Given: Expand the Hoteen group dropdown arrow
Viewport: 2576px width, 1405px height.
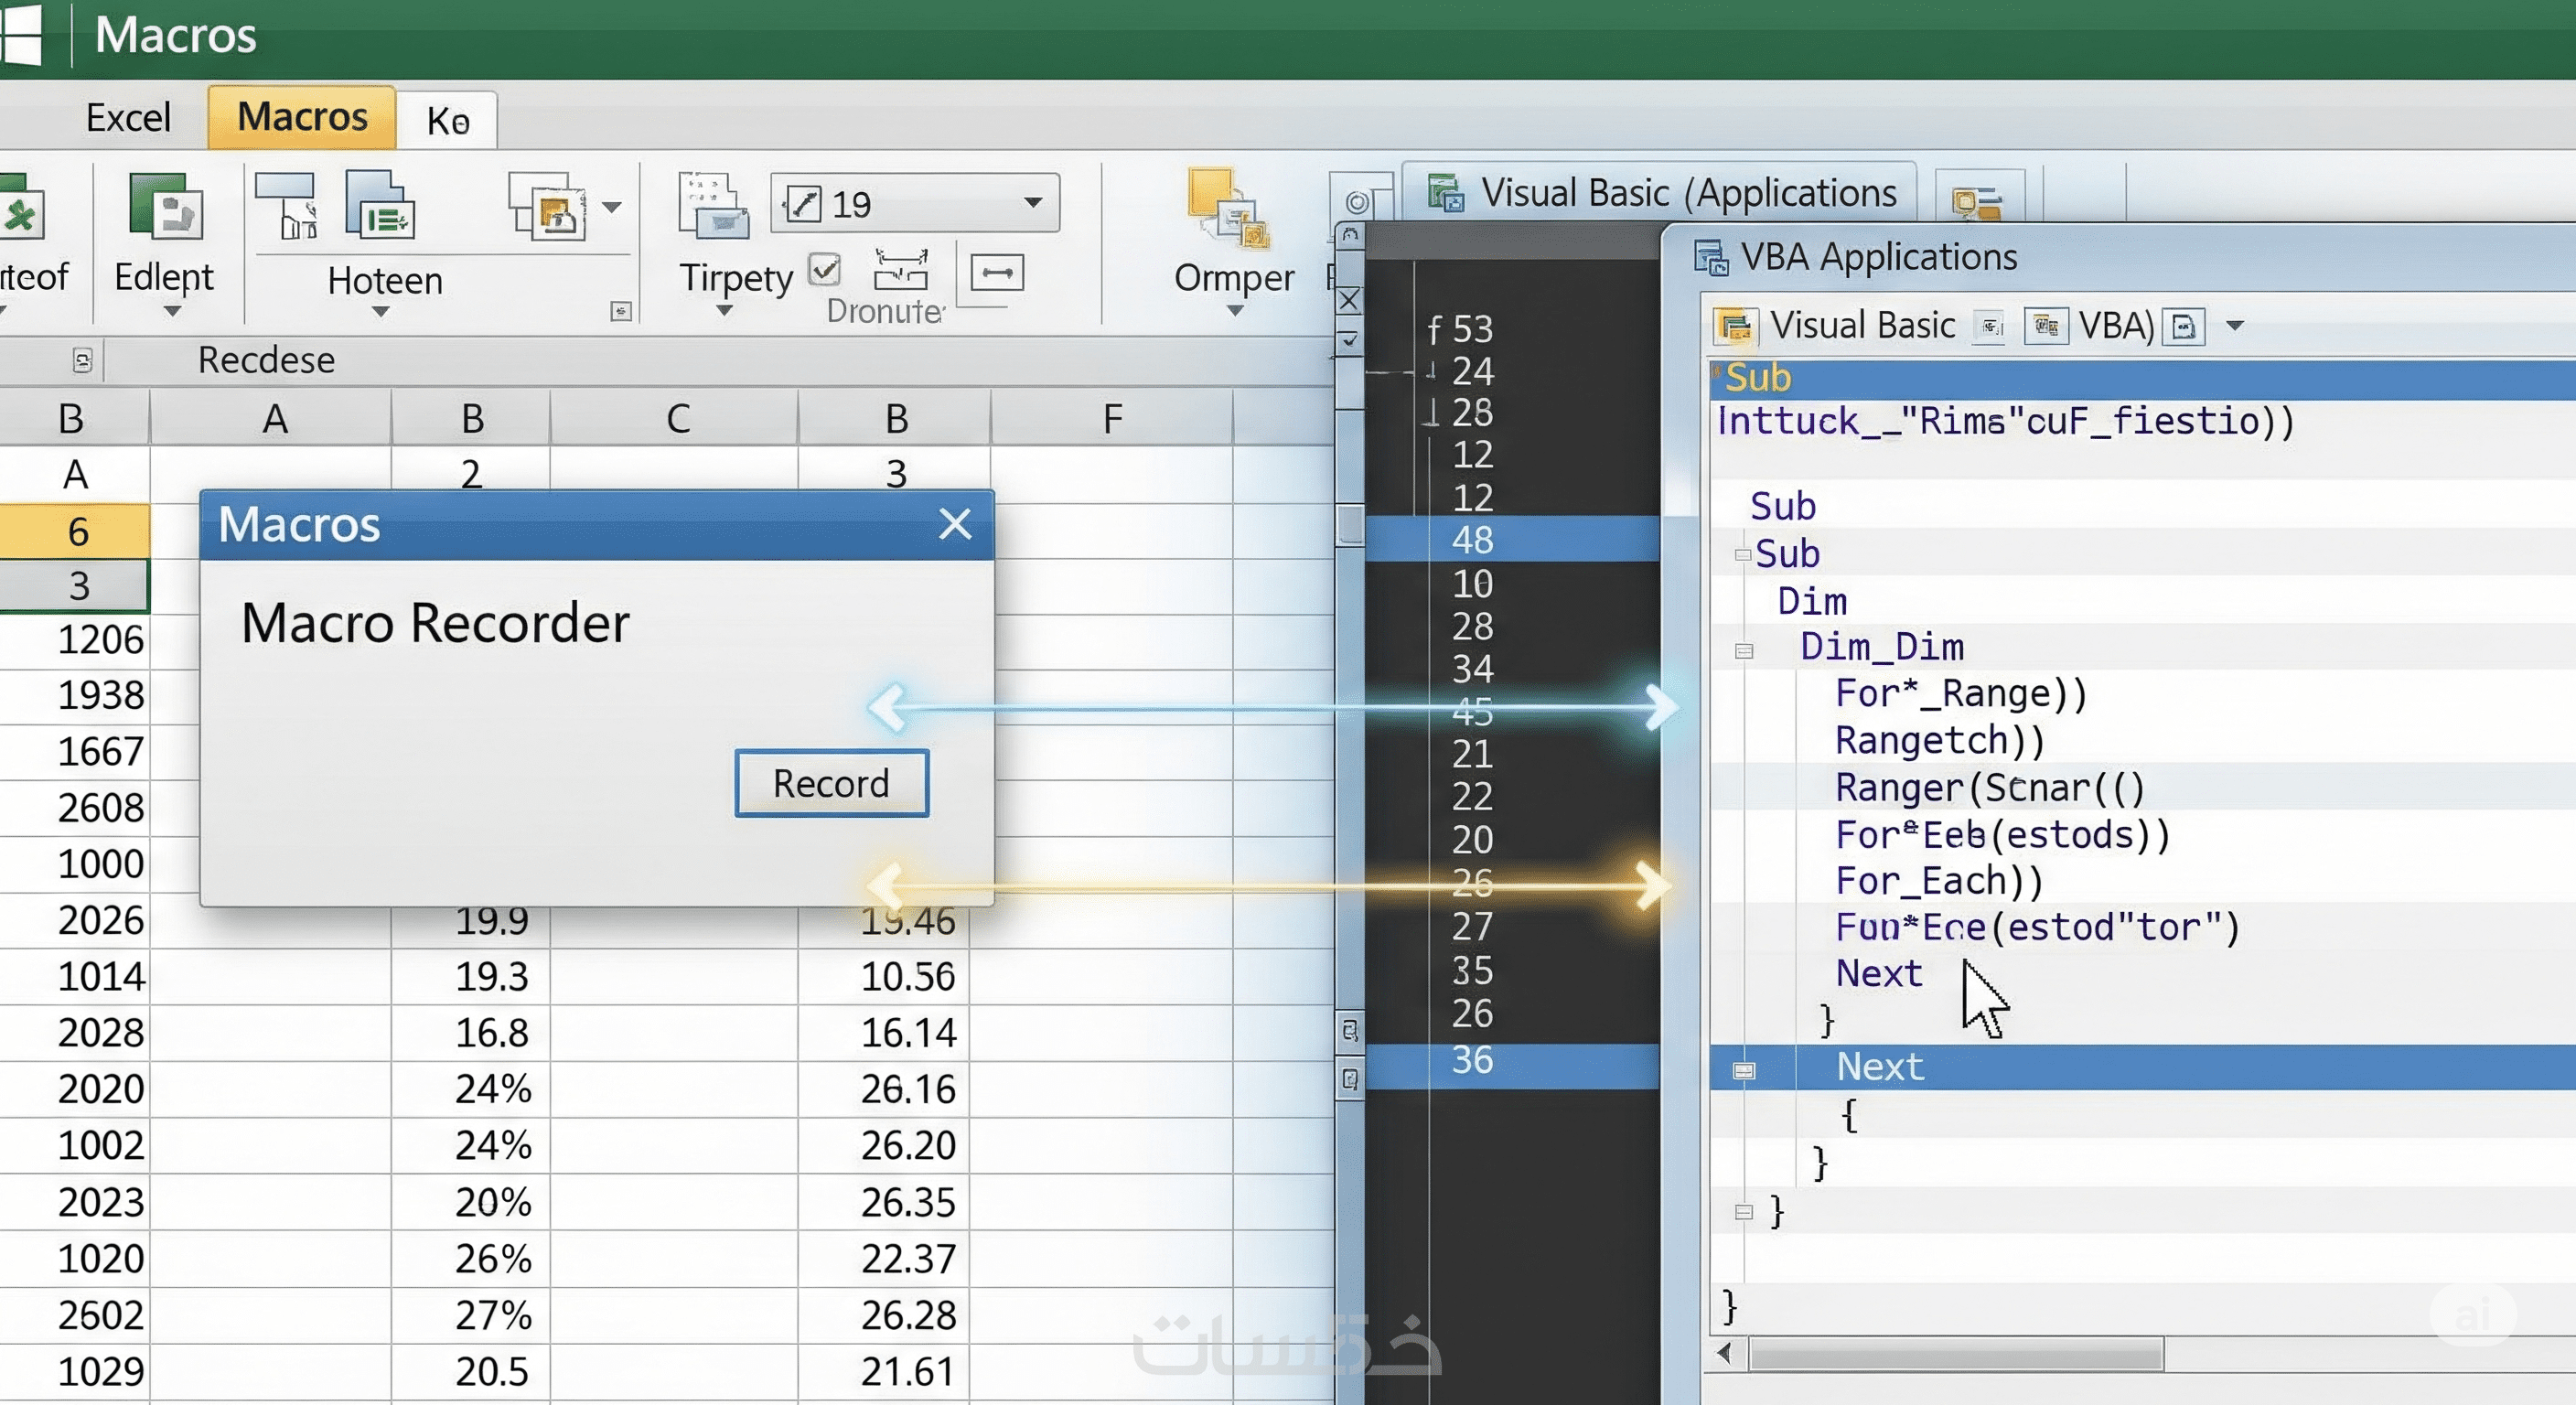Looking at the screenshot, I should point(380,312).
